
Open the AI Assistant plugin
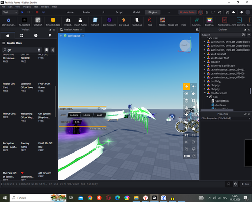pos(24,22)
